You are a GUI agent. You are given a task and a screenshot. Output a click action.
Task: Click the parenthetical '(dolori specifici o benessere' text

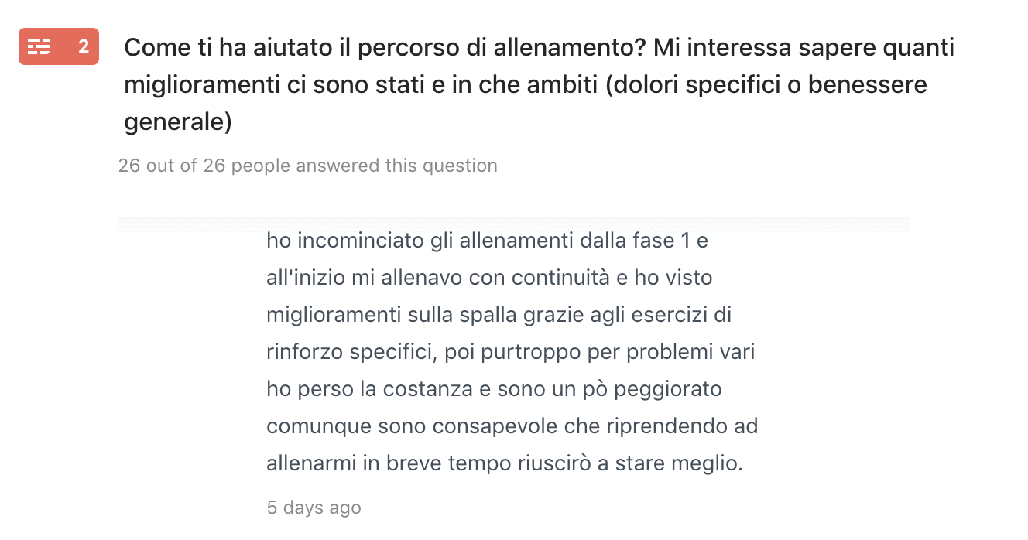766,84
